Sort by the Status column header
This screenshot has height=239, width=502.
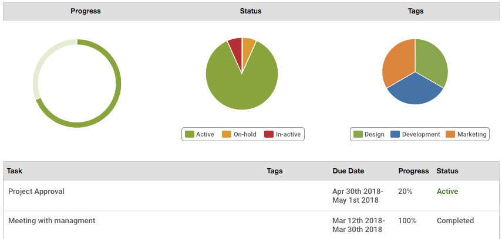(447, 171)
